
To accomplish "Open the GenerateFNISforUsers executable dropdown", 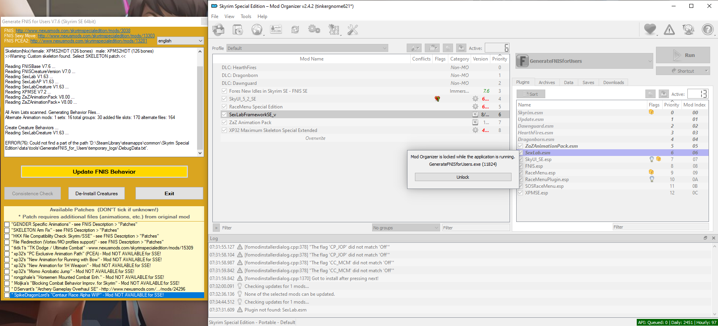I will coord(584,61).
